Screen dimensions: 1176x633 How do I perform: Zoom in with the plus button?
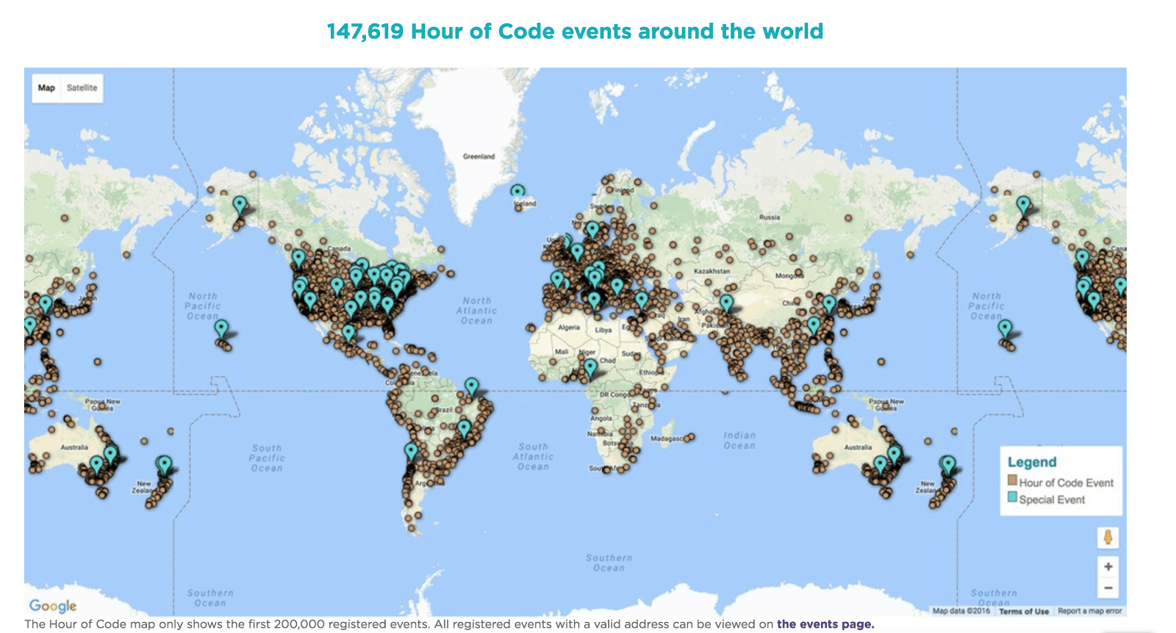pos(1108,567)
